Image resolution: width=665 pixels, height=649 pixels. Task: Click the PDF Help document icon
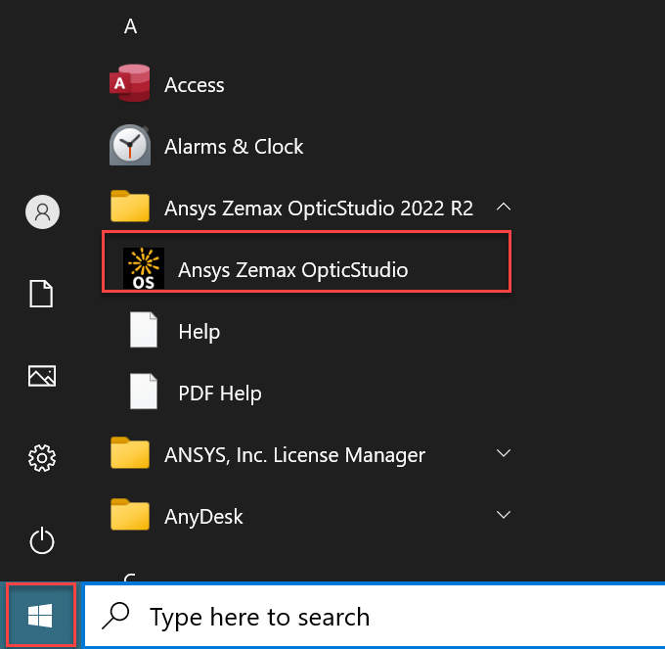point(144,392)
